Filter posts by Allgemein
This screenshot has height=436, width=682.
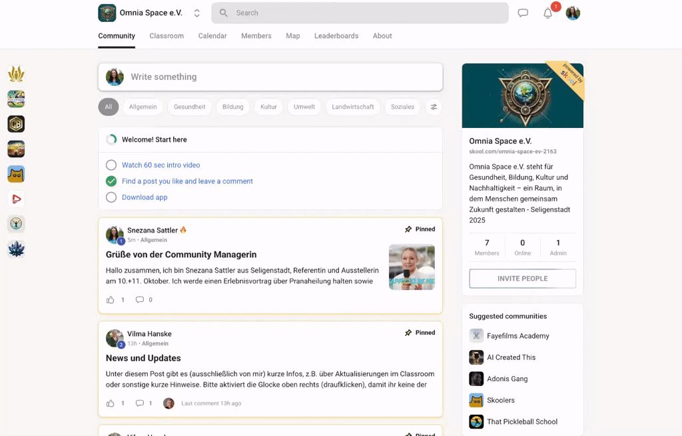(143, 107)
